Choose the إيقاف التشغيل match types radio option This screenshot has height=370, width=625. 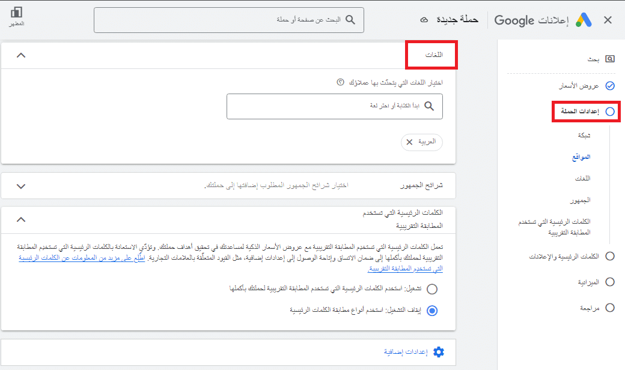[432, 310]
